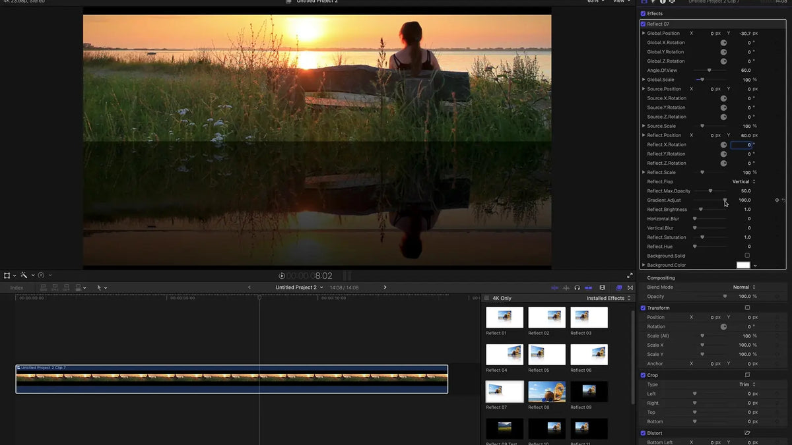Expand Reflect.Position disclosure triangle
This screenshot has height=445, width=792.
643,135
